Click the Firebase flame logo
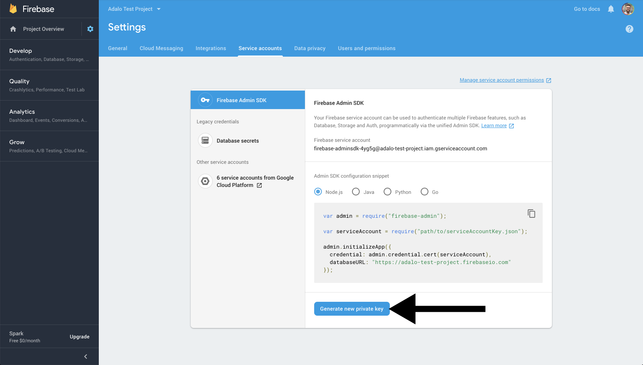The image size is (643, 365). click(x=14, y=9)
